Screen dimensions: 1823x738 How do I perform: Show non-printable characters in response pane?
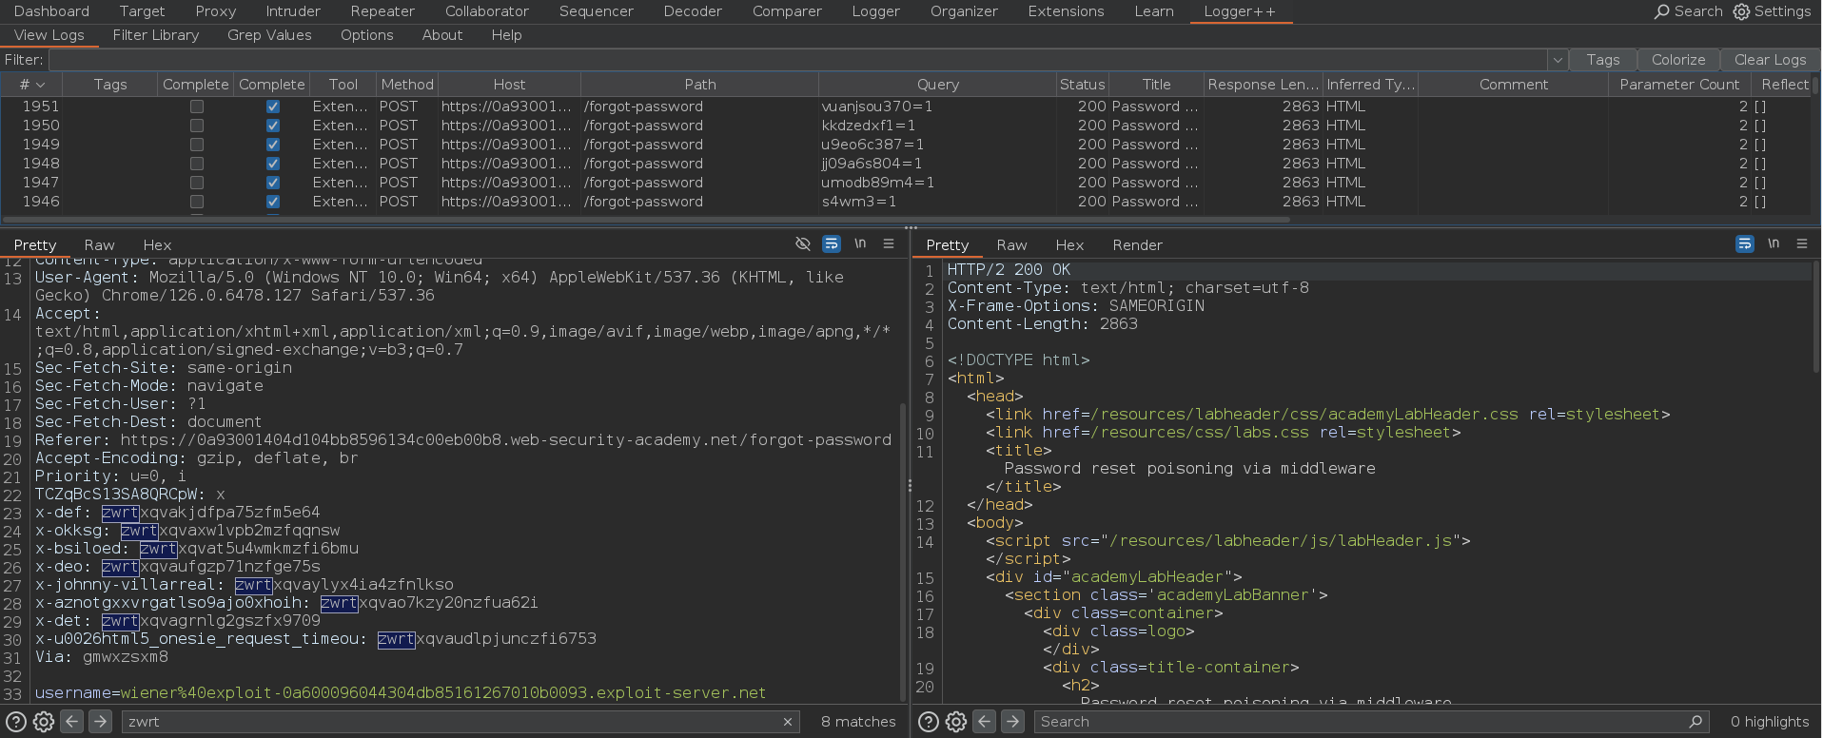[x=1774, y=244]
